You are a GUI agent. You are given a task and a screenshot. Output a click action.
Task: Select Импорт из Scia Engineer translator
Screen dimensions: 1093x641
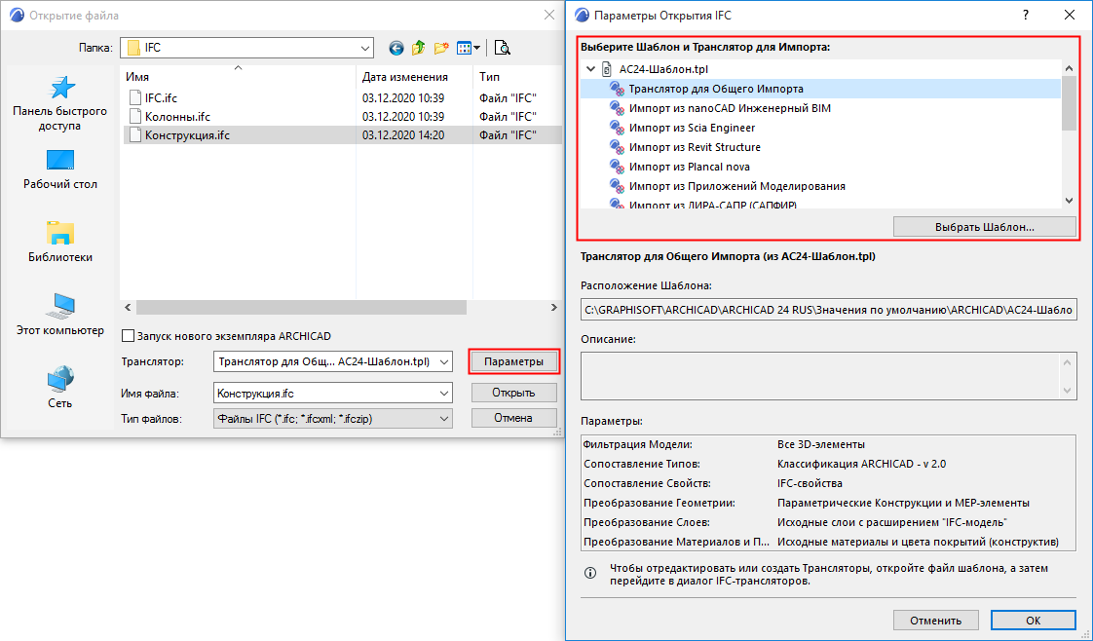click(692, 128)
